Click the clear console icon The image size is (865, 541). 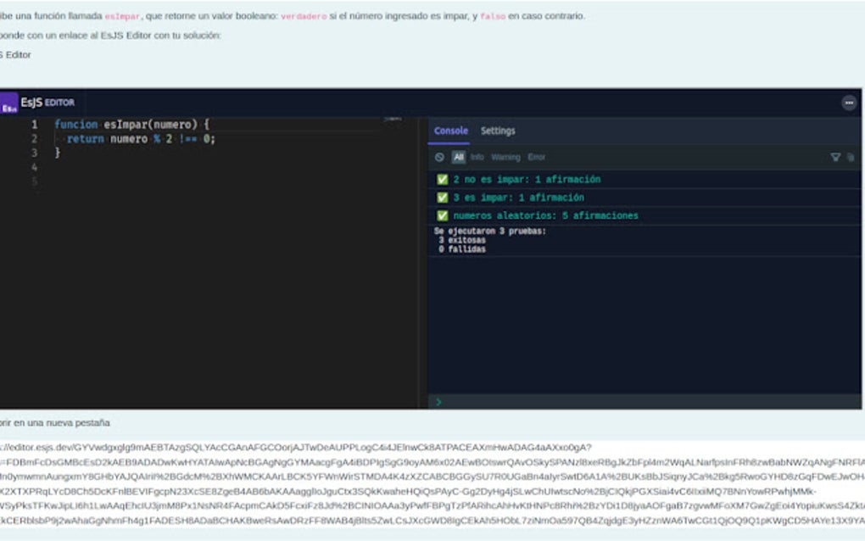pos(440,157)
